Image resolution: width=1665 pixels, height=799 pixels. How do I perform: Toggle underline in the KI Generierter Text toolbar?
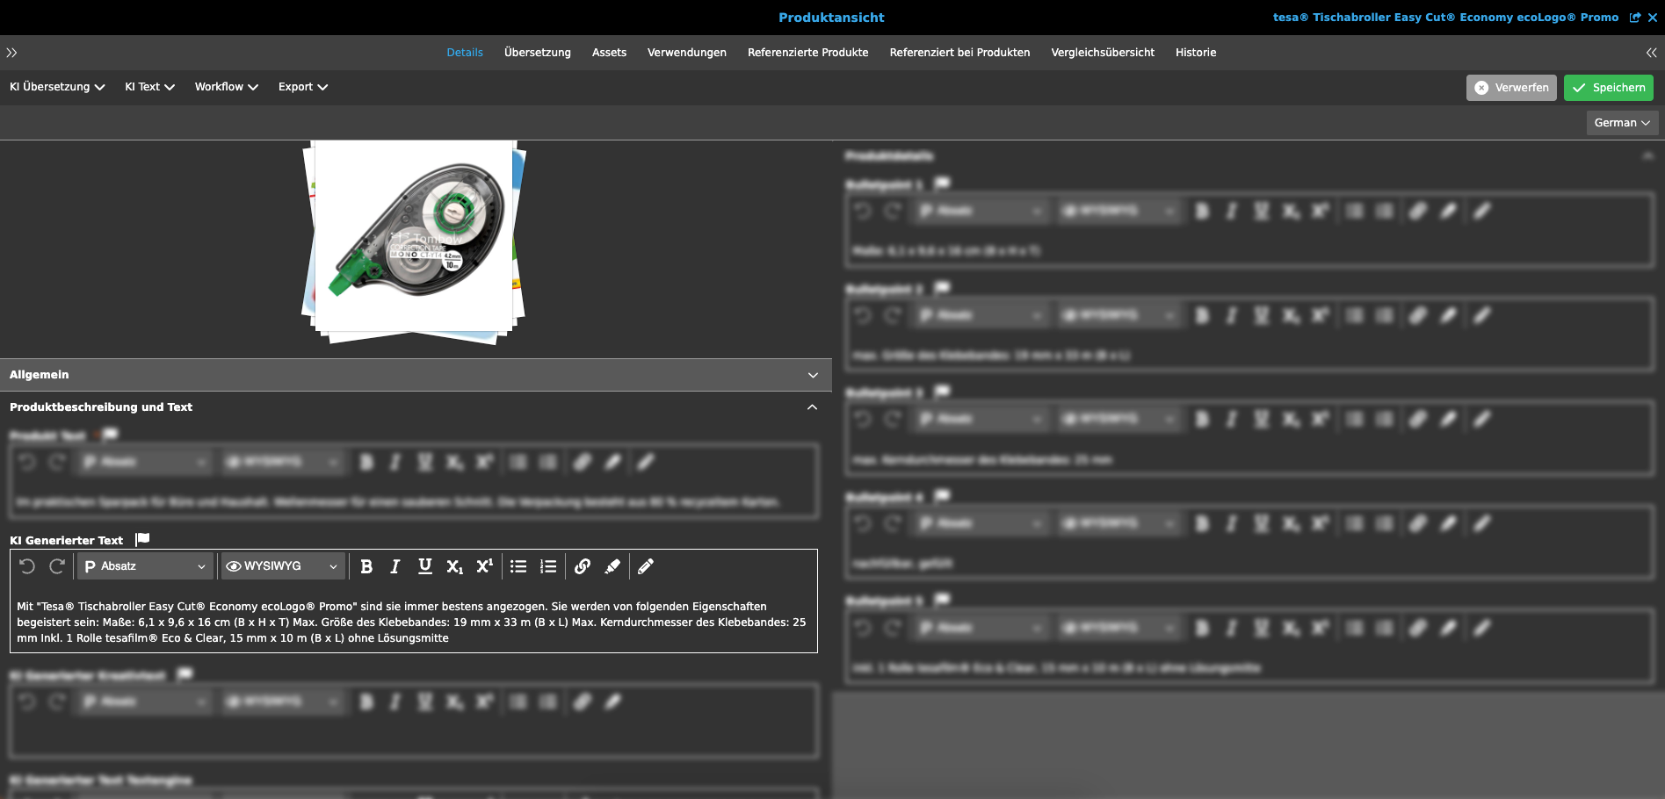(x=424, y=566)
